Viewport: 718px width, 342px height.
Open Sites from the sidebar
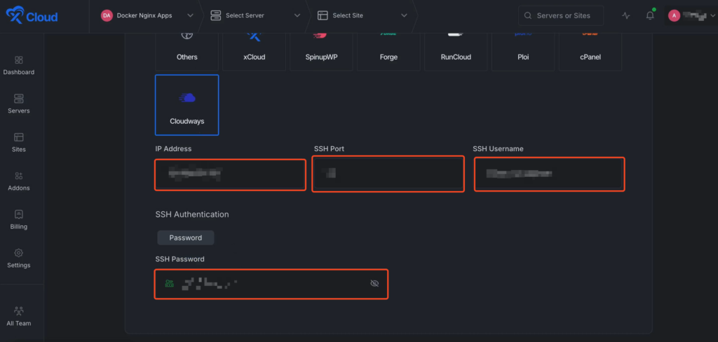pyautogui.click(x=19, y=142)
